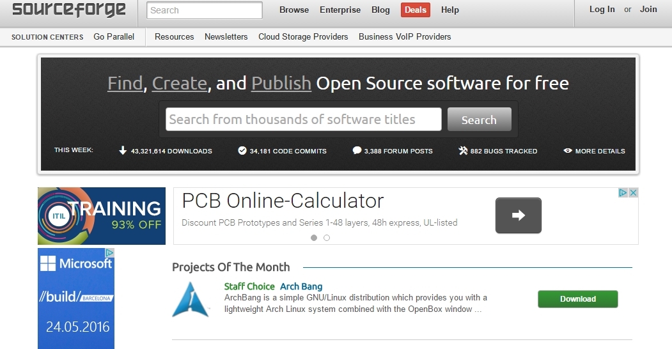Open the Microsoft build Barcelona ad
672x349 pixels.
[x=76, y=299]
